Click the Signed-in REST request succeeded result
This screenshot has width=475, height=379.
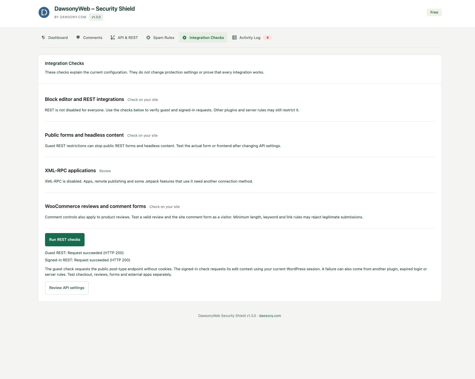pyautogui.click(x=87, y=260)
